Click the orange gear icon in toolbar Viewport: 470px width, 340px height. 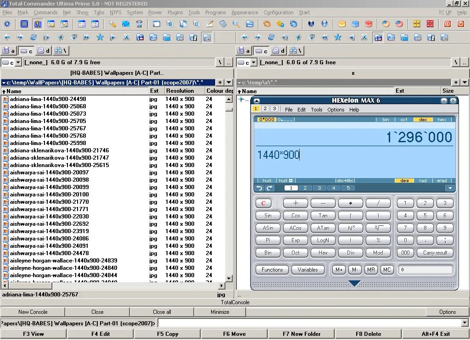click(267, 24)
